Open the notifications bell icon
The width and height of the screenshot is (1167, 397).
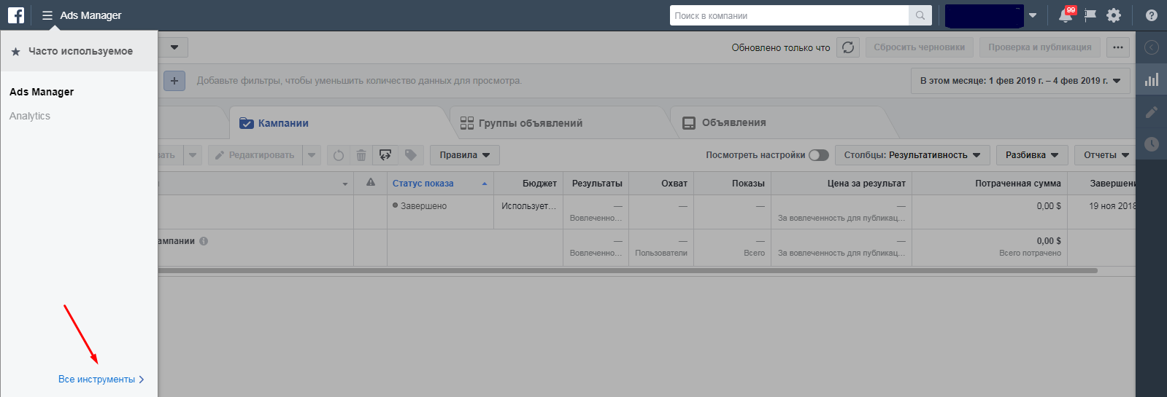point(1066,15)
